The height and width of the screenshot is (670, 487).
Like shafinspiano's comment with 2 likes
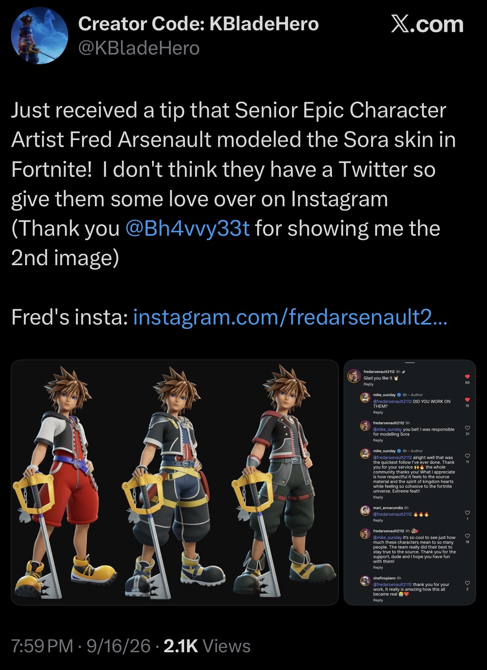(x=467, y=583)
